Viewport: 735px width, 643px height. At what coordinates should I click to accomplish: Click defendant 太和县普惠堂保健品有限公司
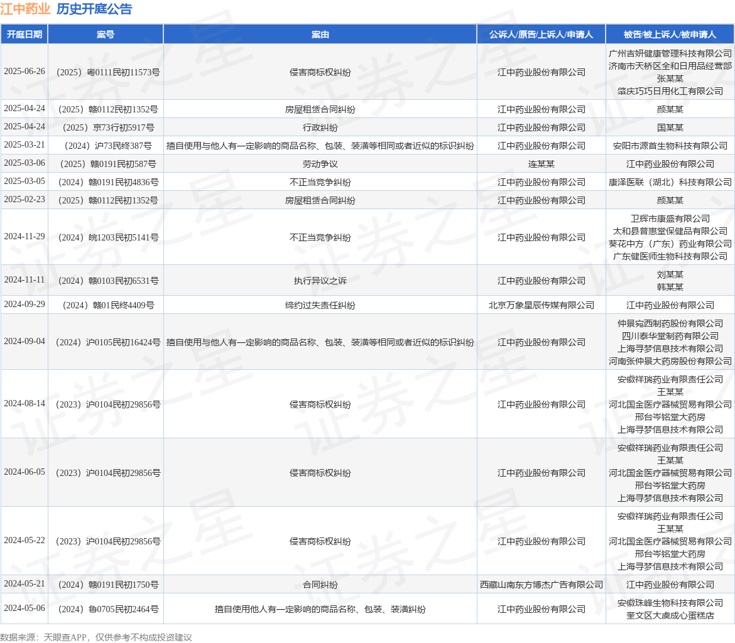pos(670,232)
